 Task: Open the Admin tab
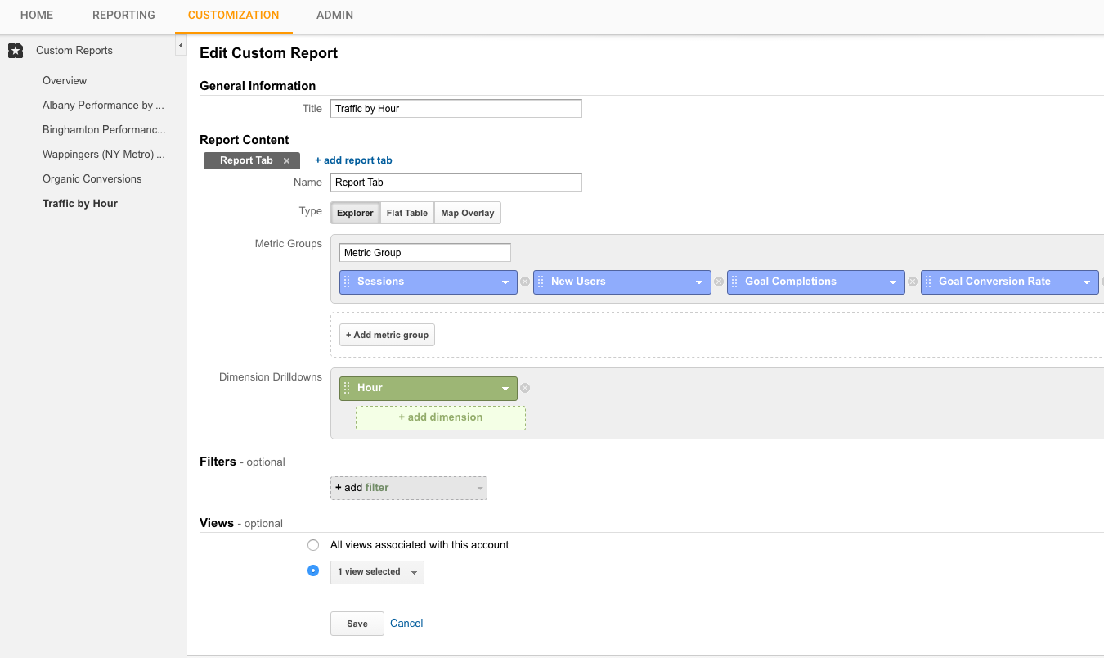point(334,15)
